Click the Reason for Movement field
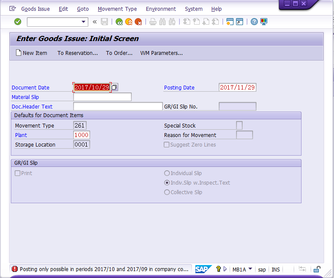Image resolution: width=334 pixels, height=278 pixels. click(244, 135)
